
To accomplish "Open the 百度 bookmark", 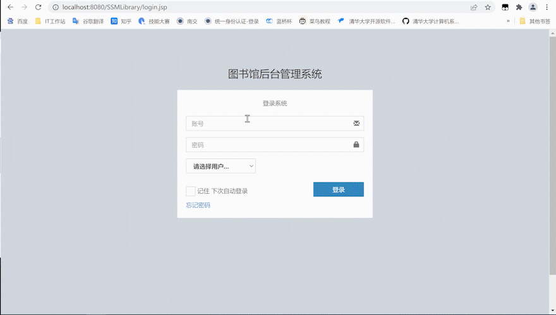I will coord(18,21).
